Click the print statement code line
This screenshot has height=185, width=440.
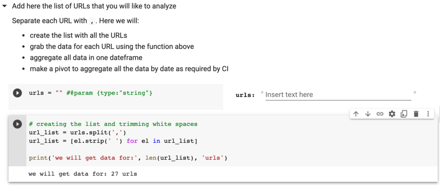(x=128, y=158)
